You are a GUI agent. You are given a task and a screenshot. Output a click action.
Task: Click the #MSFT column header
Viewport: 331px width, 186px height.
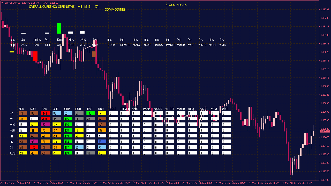pyautogui.click(x=170, y=109)
